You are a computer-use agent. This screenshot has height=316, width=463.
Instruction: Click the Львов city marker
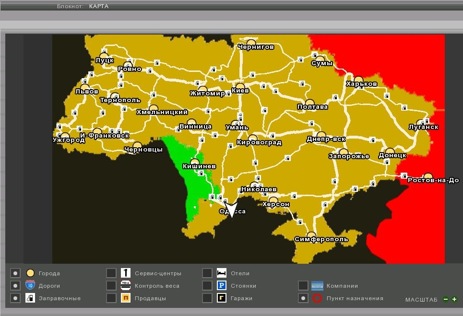click(x=85, y=88)
